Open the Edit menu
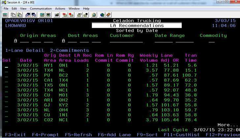 pos(14,9)
